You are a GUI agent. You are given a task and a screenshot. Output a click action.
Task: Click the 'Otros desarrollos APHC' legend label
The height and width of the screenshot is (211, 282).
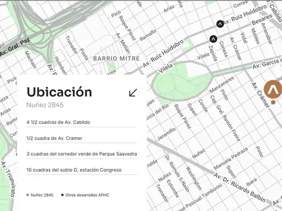(87, 195)
